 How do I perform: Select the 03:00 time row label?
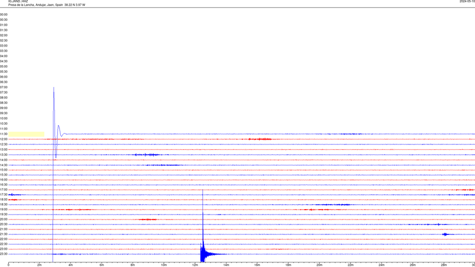click(x=3, y=45)
